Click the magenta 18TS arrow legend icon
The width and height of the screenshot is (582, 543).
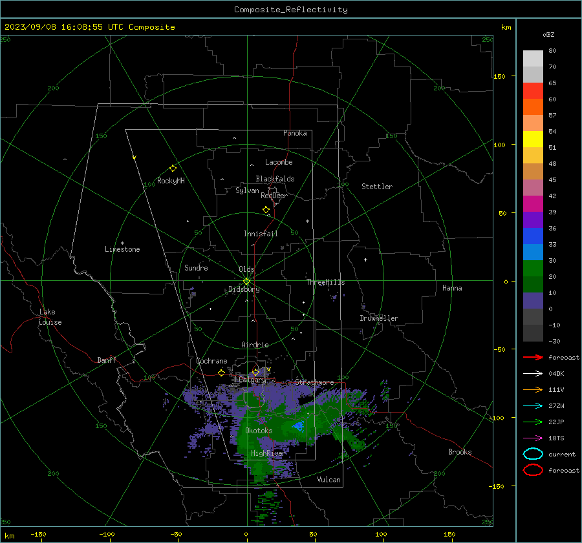[533, 438]
